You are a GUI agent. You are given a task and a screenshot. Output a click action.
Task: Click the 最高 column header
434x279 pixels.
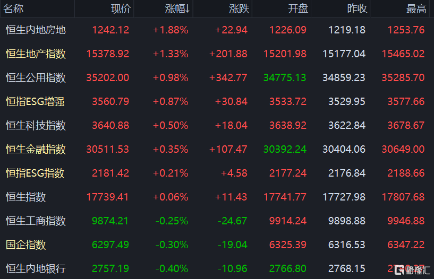point(416,9)
